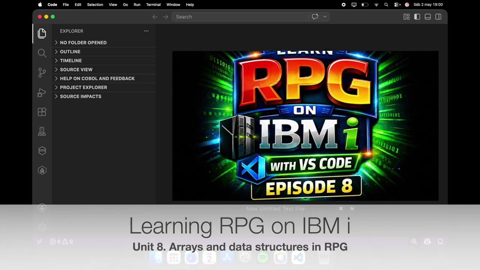Open the Code application menu
The width and height of the screenshot is (480, 270).
pos(52,4)
